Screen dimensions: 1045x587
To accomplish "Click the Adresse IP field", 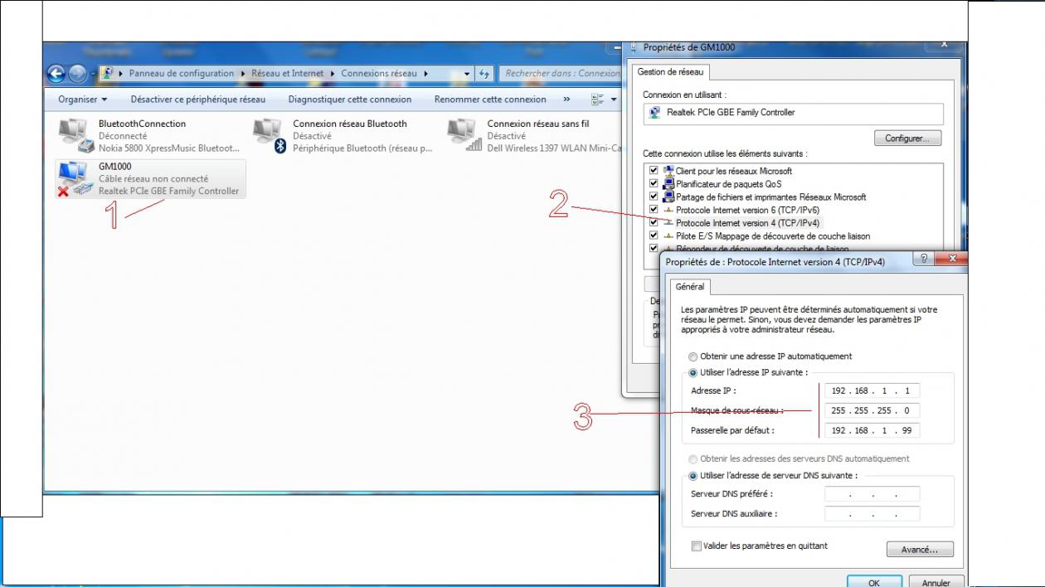I will (x=872, y=391).
